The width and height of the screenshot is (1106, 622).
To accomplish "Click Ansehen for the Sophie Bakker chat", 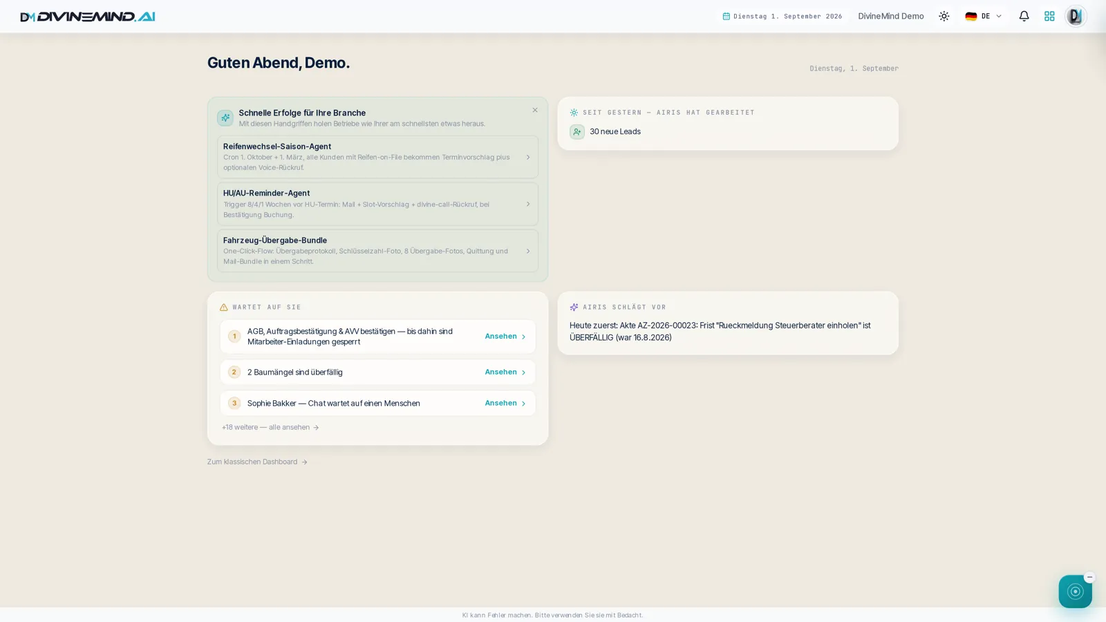I will pos(505,403).
